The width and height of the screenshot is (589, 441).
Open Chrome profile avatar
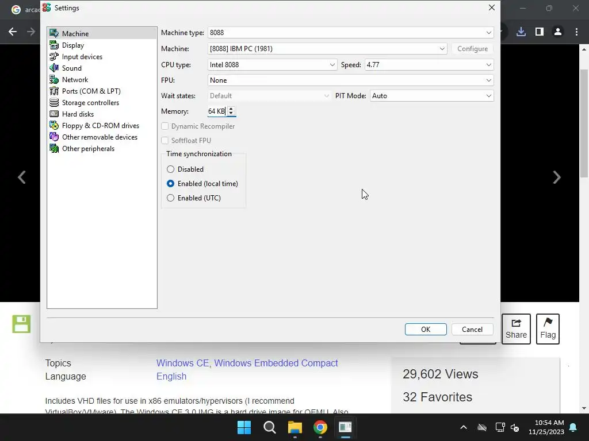[x=558, y=32]
